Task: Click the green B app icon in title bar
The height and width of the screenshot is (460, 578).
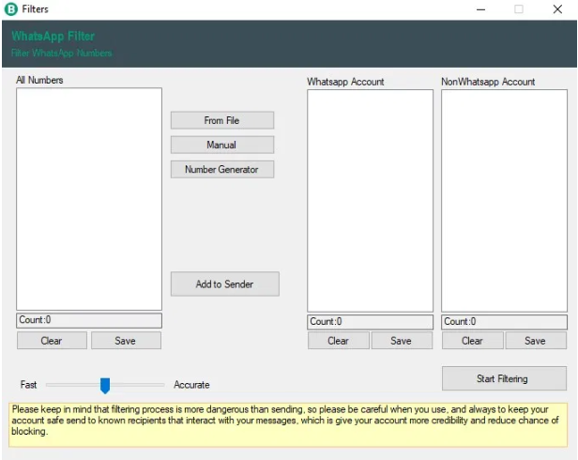Action: pos(11,9)
